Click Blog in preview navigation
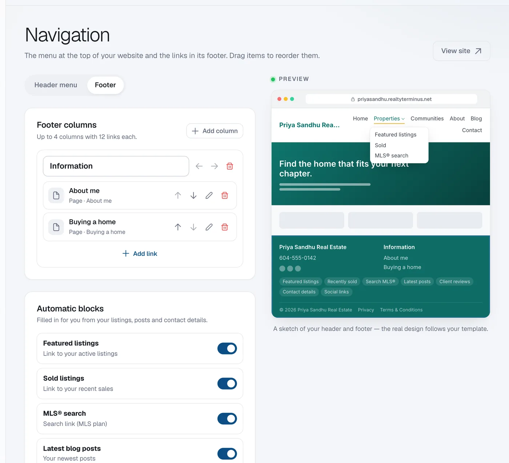Viewport: 509px width, 463px height. pos(476,118)
